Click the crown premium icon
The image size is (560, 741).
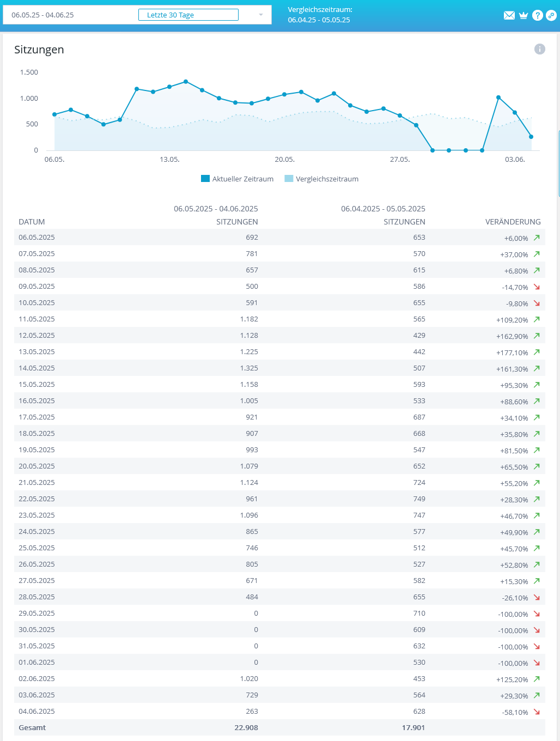524,15
